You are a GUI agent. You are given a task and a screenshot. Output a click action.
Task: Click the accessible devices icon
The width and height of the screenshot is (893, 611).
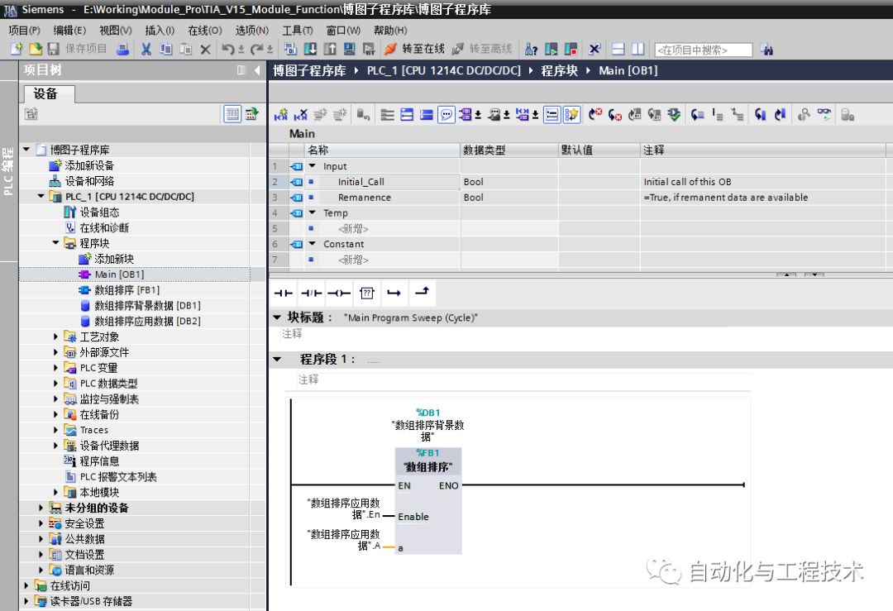pyautogui.click(x=531, y=49)
